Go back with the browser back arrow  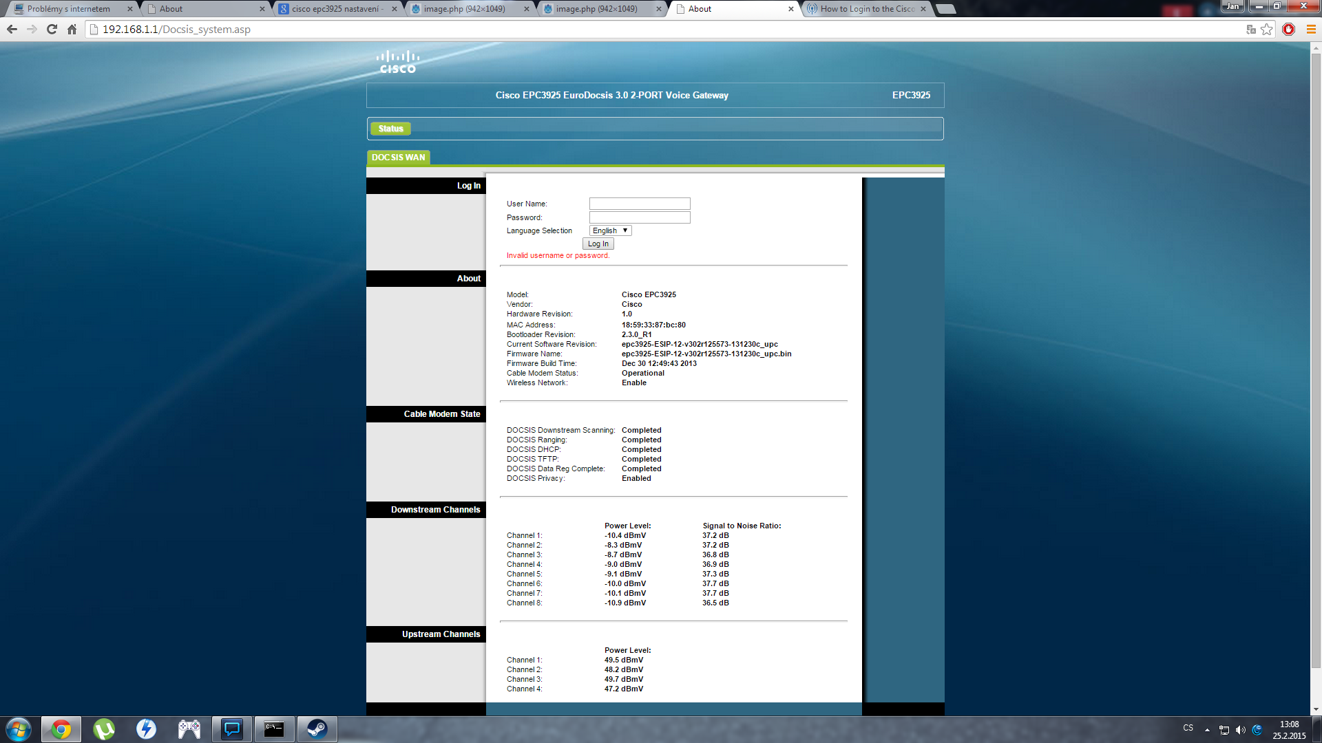point(12,30)
